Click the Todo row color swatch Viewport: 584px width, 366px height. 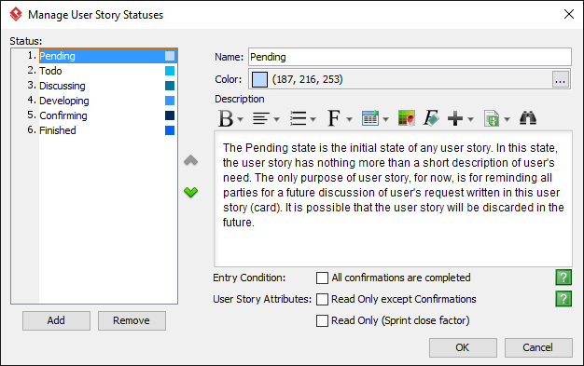pos(170,71)
